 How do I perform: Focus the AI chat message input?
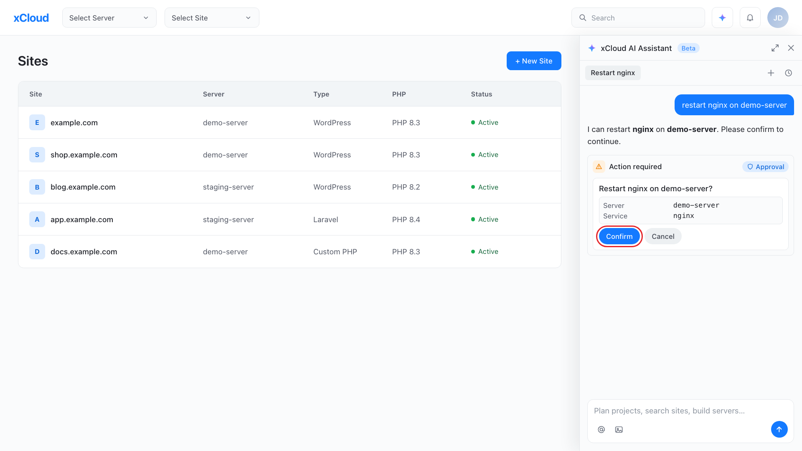click(x=690, y=410)
